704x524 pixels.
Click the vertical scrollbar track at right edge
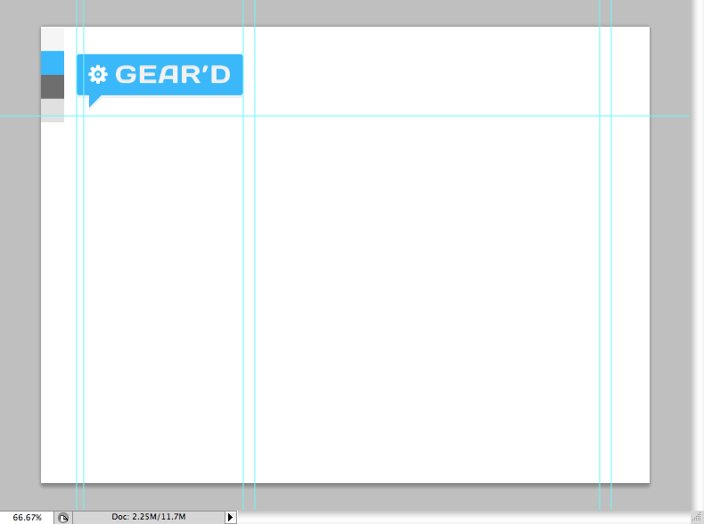[x=698, y=255]
